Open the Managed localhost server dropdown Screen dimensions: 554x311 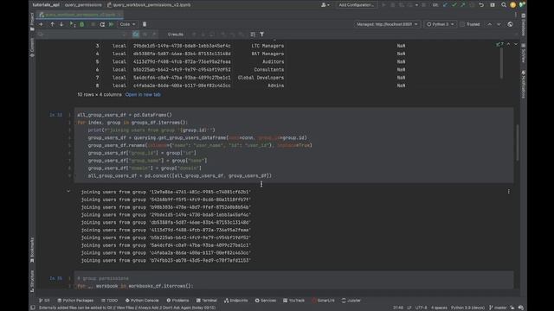click(387, 24)
